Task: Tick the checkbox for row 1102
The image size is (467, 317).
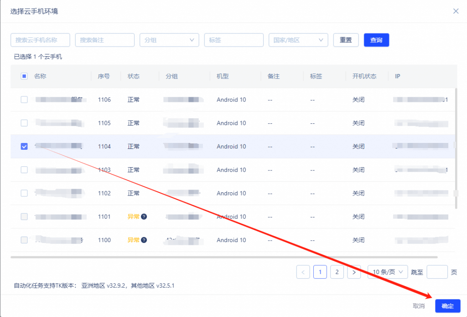Action: [24, 193]
